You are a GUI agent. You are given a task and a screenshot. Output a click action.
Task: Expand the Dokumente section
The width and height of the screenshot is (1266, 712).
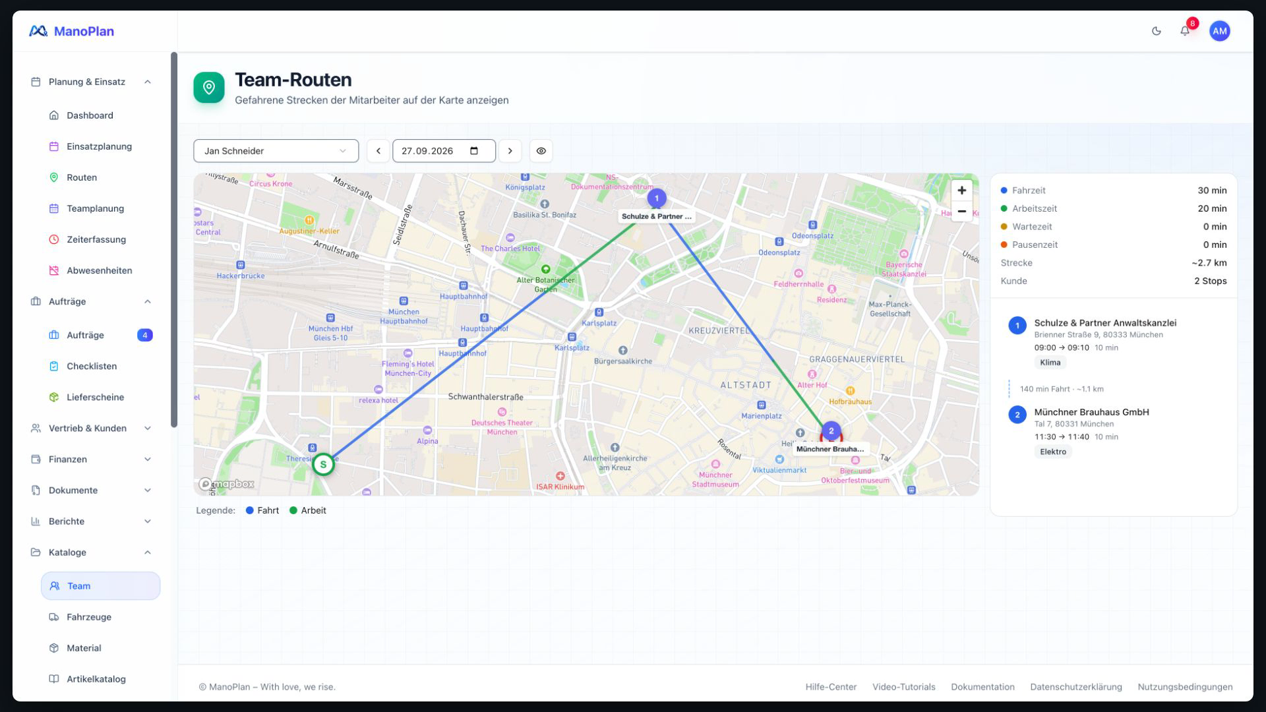click(91, 490)
